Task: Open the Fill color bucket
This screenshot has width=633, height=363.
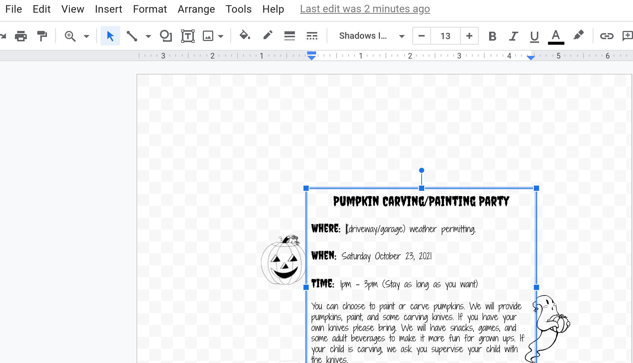Action: point(245,35)
